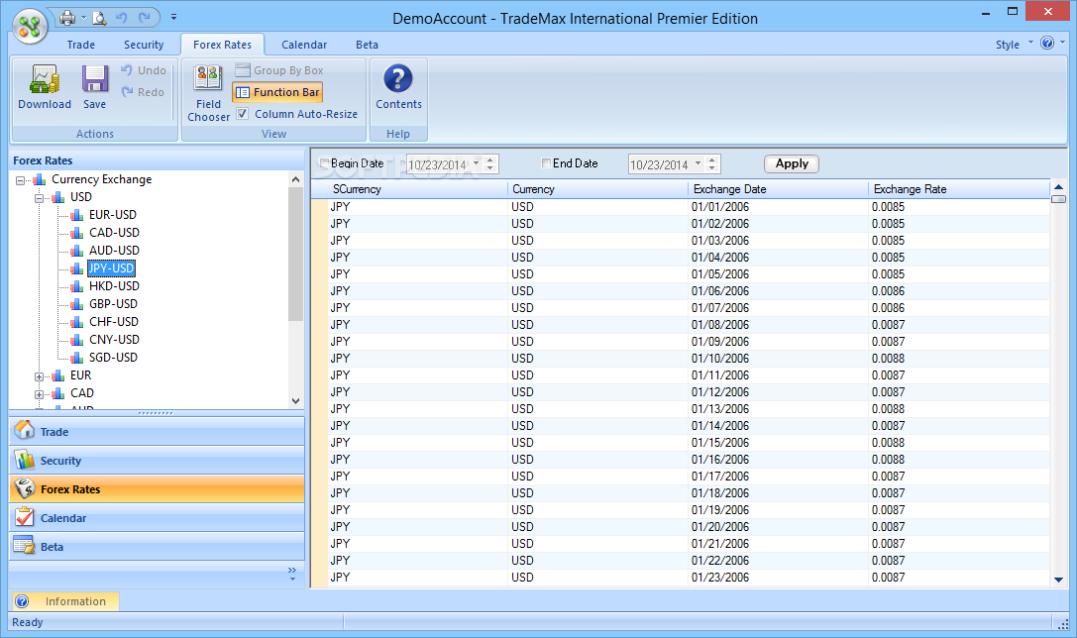1077x638 pixels.
Task: Click the tree panel scroll-up arrow
Action: point(296,179)
